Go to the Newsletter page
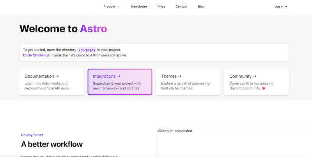Image resolution: width=312 pixels, height=157 pixels. point(139,7)
